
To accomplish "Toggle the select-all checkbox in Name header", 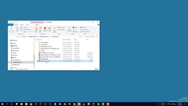I will pyautogui.click(x=37, y=39).
